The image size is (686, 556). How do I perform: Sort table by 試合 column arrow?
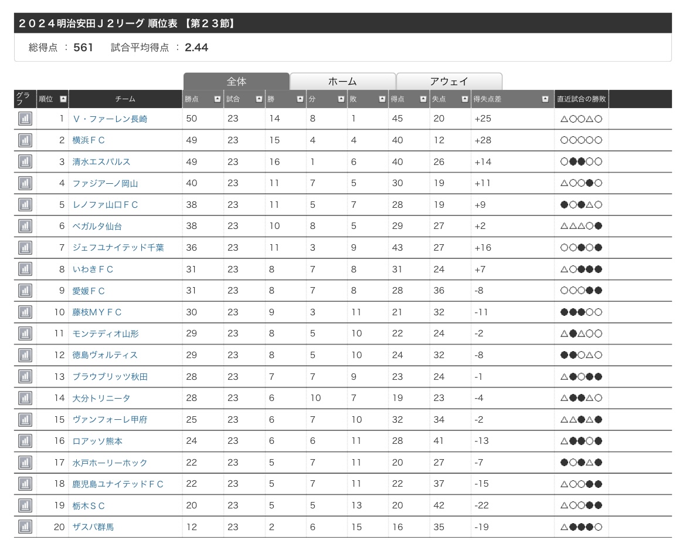click(x=259, y=99)
